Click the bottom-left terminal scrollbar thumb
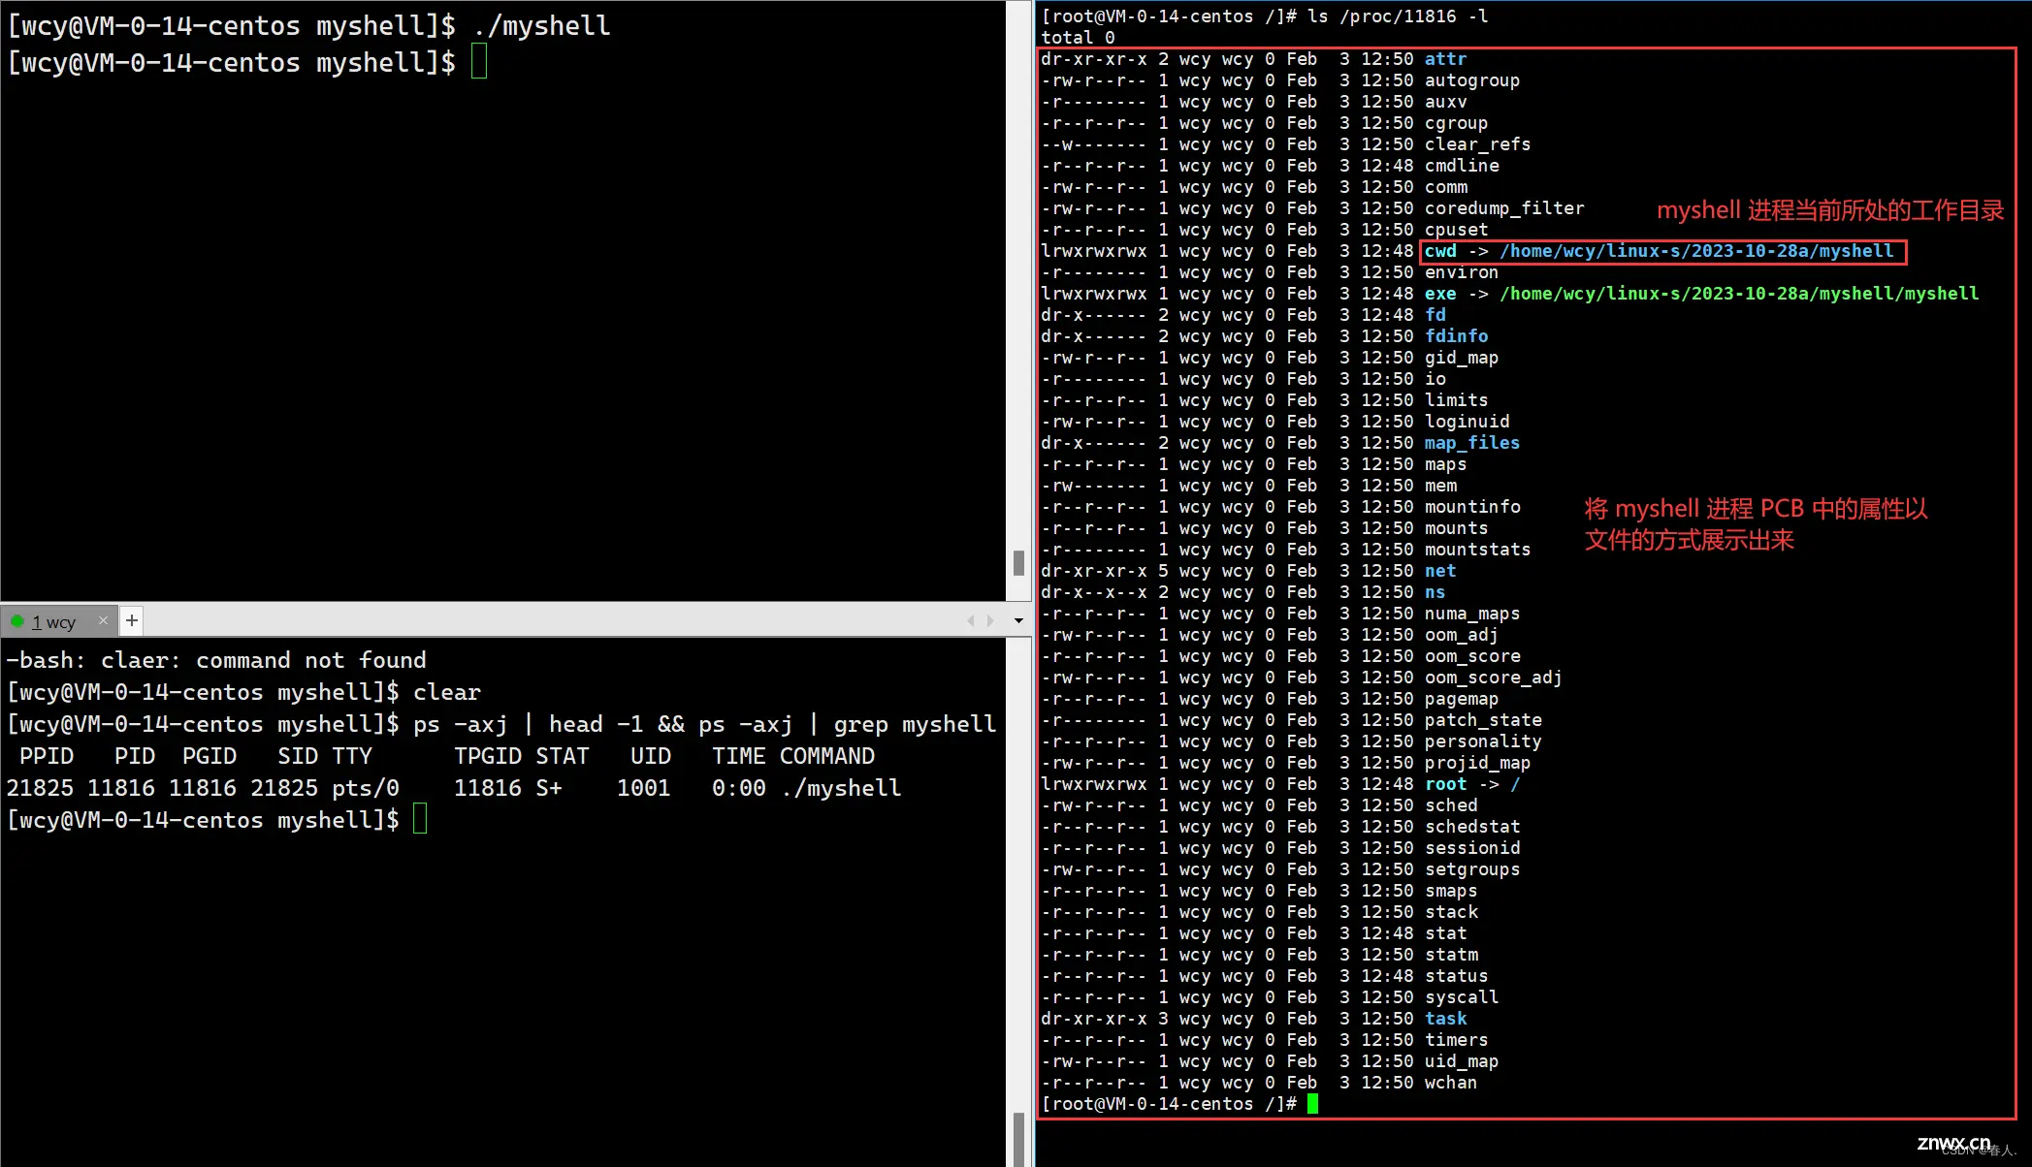2032x1167 pixels. click(x=1018, y=1139)
